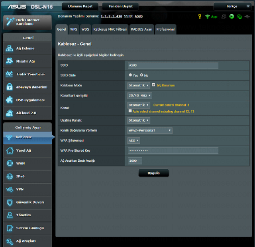The height and width of the screenshot is (247, 255).
Task: Select Yes for SSID Gizle
Action: [x=130, y=75]
